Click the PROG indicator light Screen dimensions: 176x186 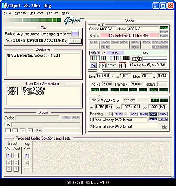click(x=95, y=90)
